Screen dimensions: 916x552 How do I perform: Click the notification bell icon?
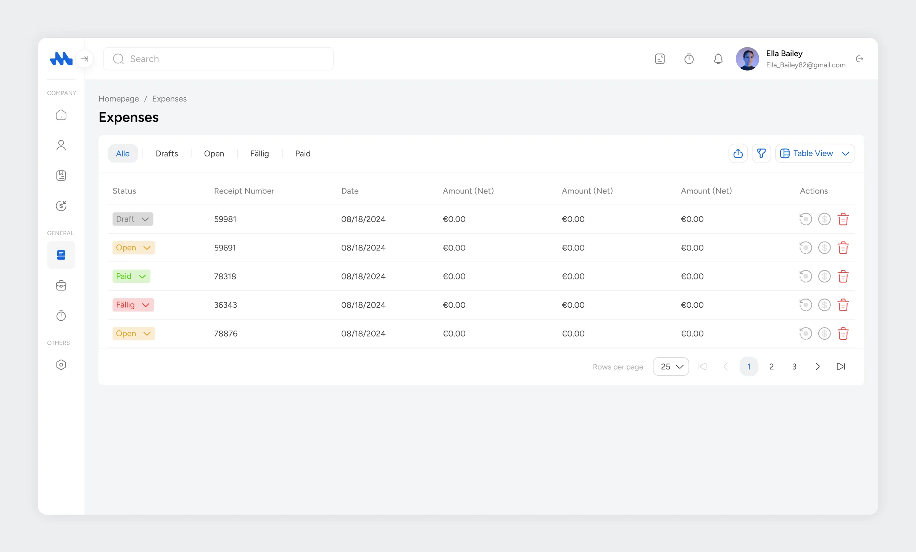pos(718,59)
